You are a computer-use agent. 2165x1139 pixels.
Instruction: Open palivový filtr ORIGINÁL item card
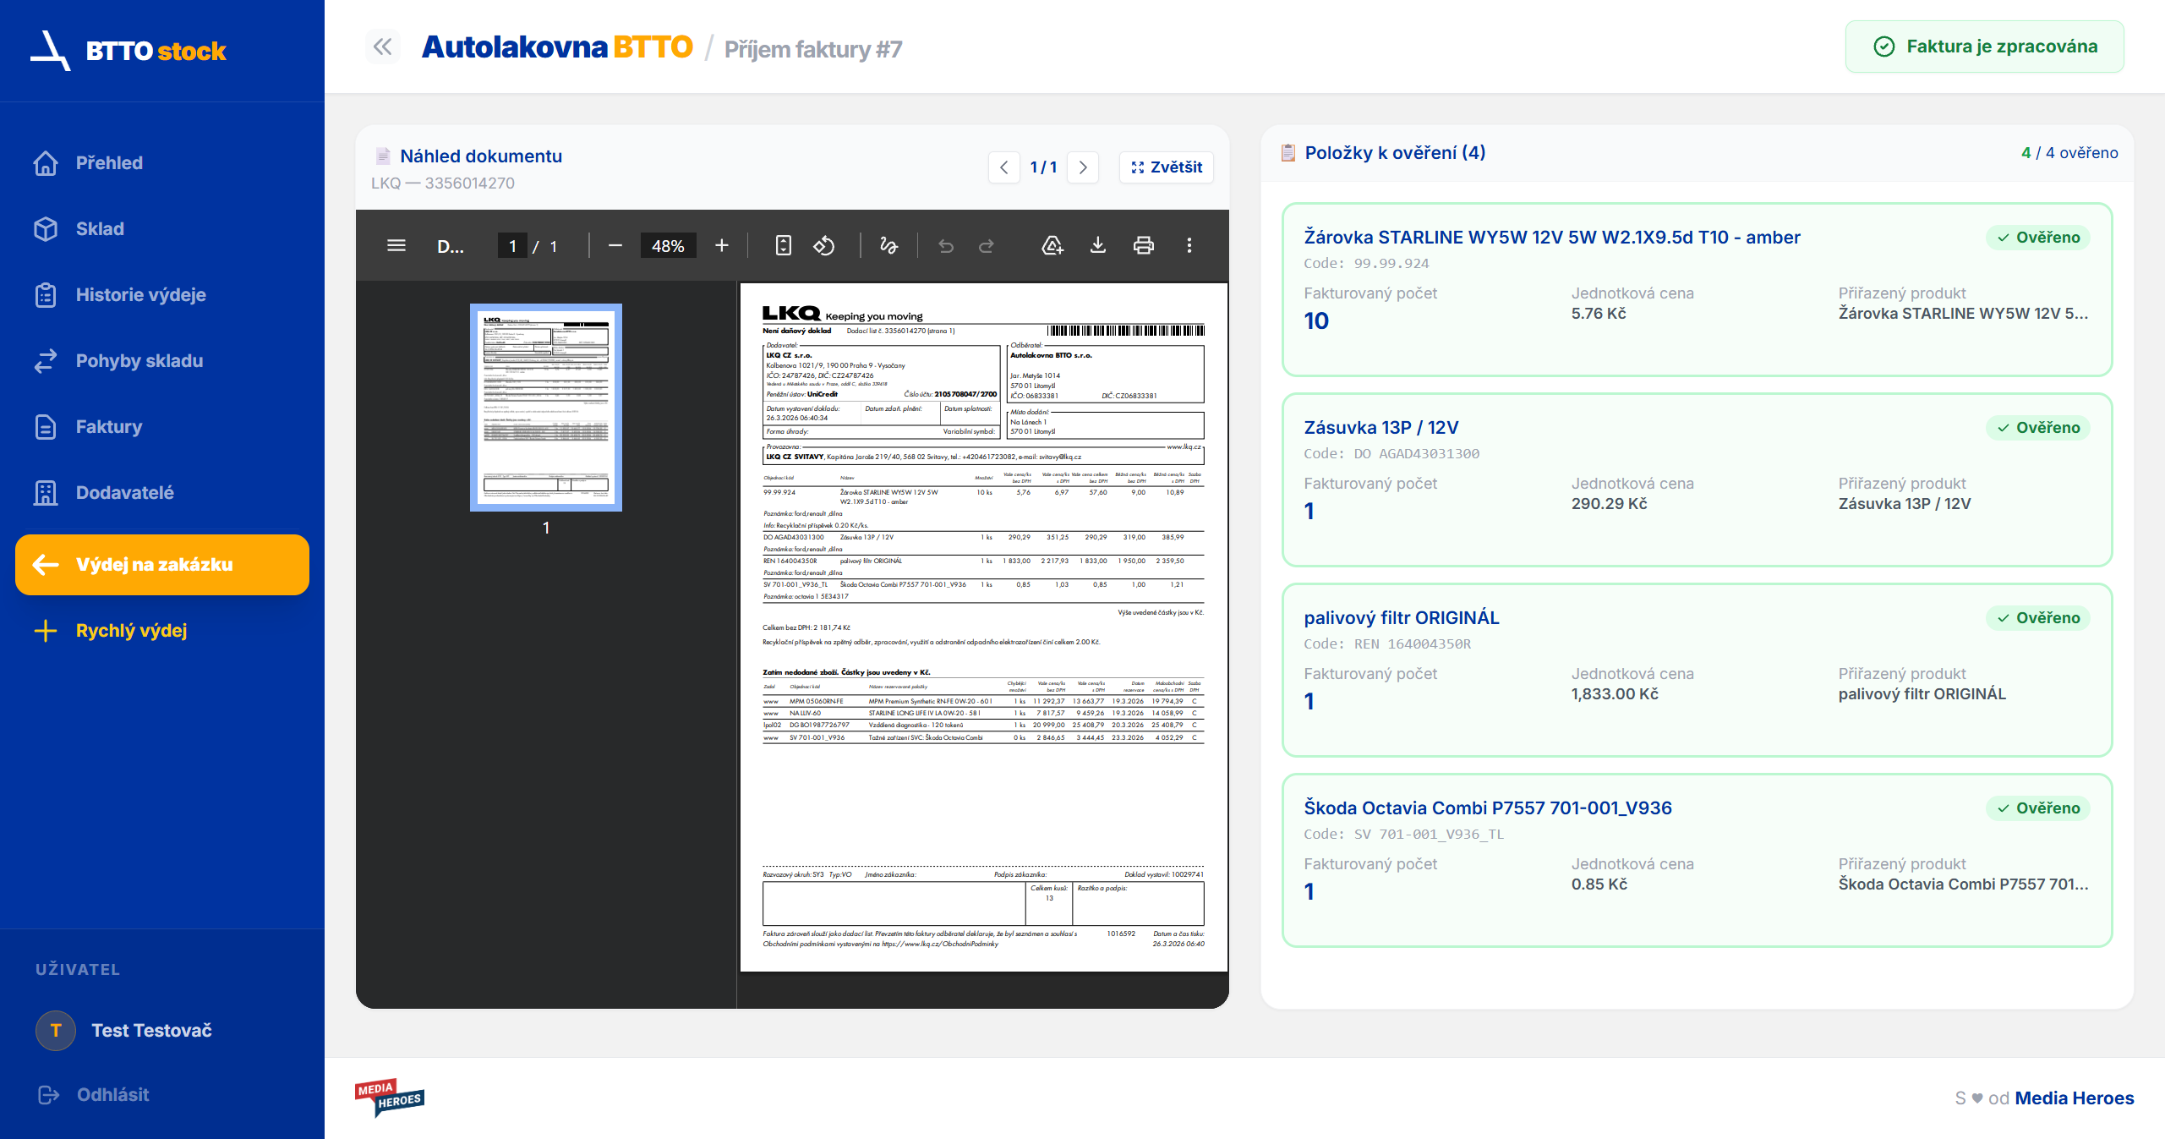1698,670
